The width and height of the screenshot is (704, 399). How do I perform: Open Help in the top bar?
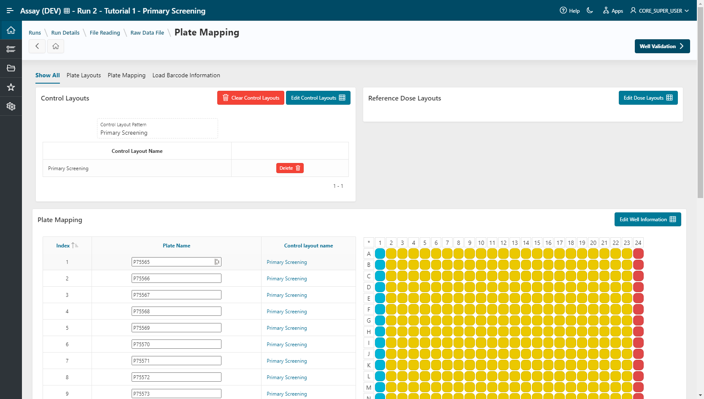569,11
